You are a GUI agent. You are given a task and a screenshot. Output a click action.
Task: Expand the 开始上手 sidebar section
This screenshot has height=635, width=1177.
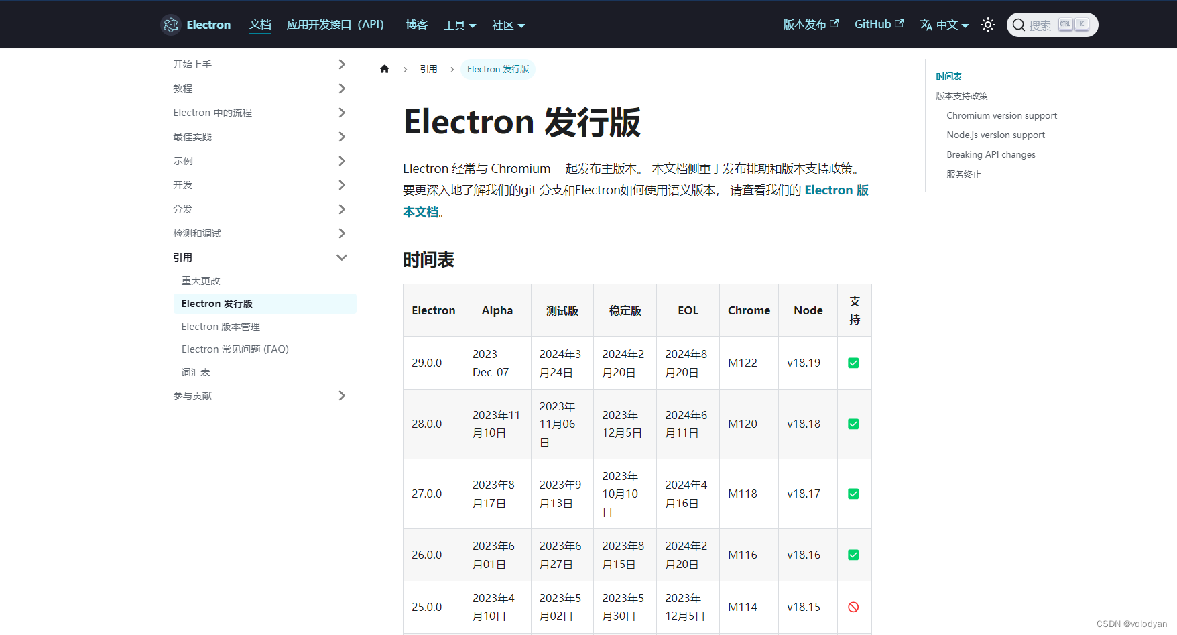point(342,64)
